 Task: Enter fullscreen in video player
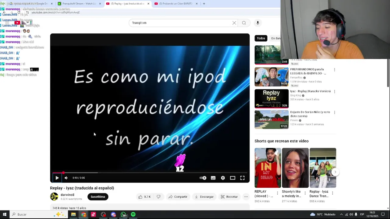[x=243, y=178]
